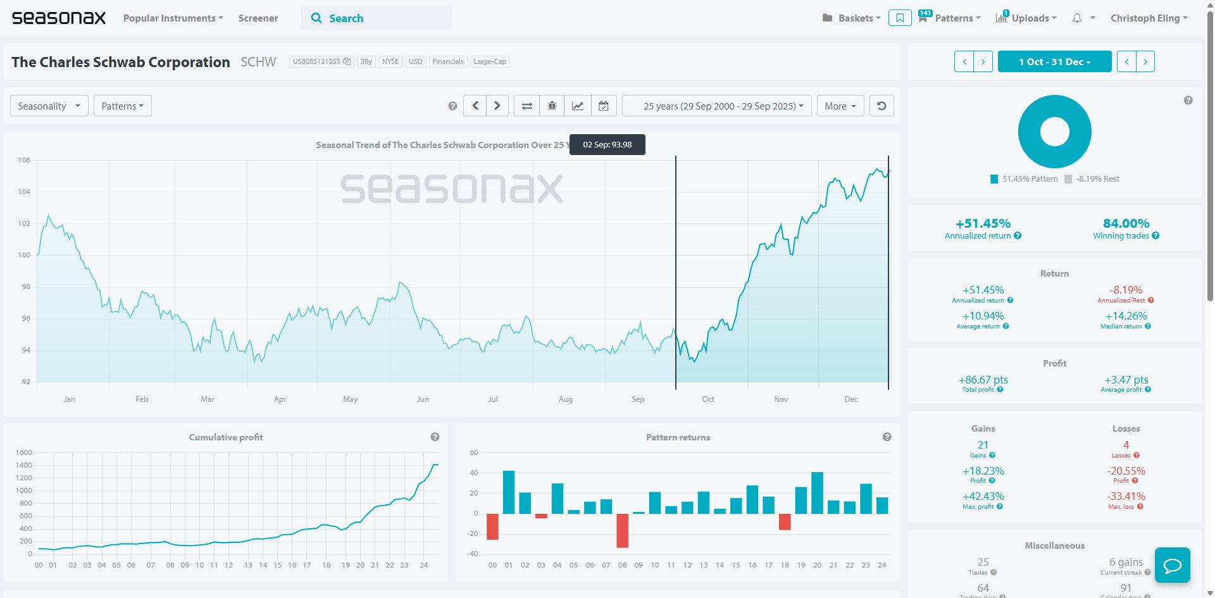Copy the ISIN US8085131055 via copy icon
Screen dimensions: 1215x598
pos(347,62)
